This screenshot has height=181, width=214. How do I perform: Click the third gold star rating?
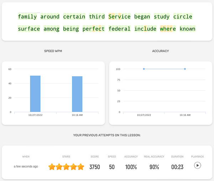(66, 167)
